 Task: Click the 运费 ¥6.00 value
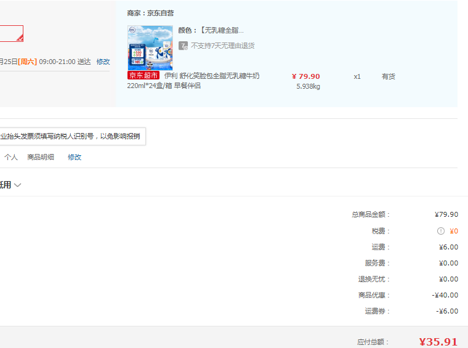[448, 247]
